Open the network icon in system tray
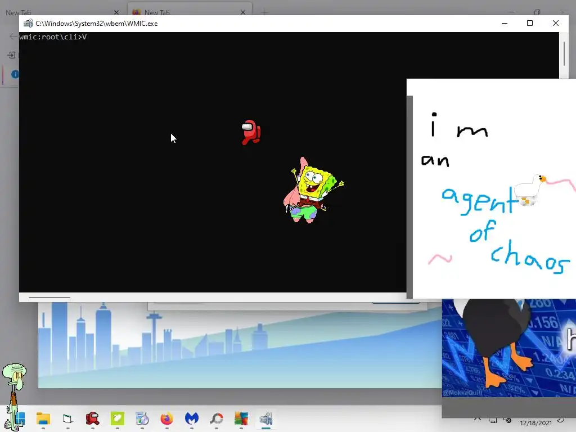Image resolution: width=576 pixels, height=432 pixels. tap(493, 420)
